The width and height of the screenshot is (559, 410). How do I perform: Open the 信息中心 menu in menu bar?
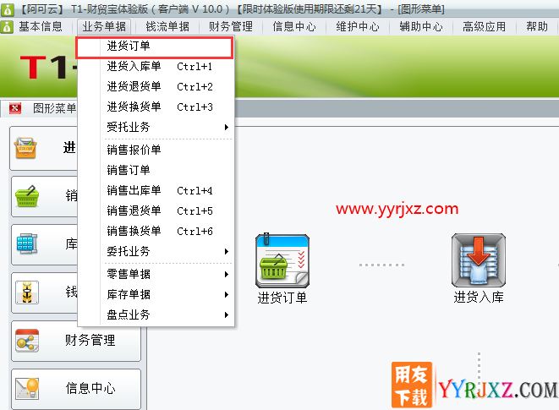[294, 27]
